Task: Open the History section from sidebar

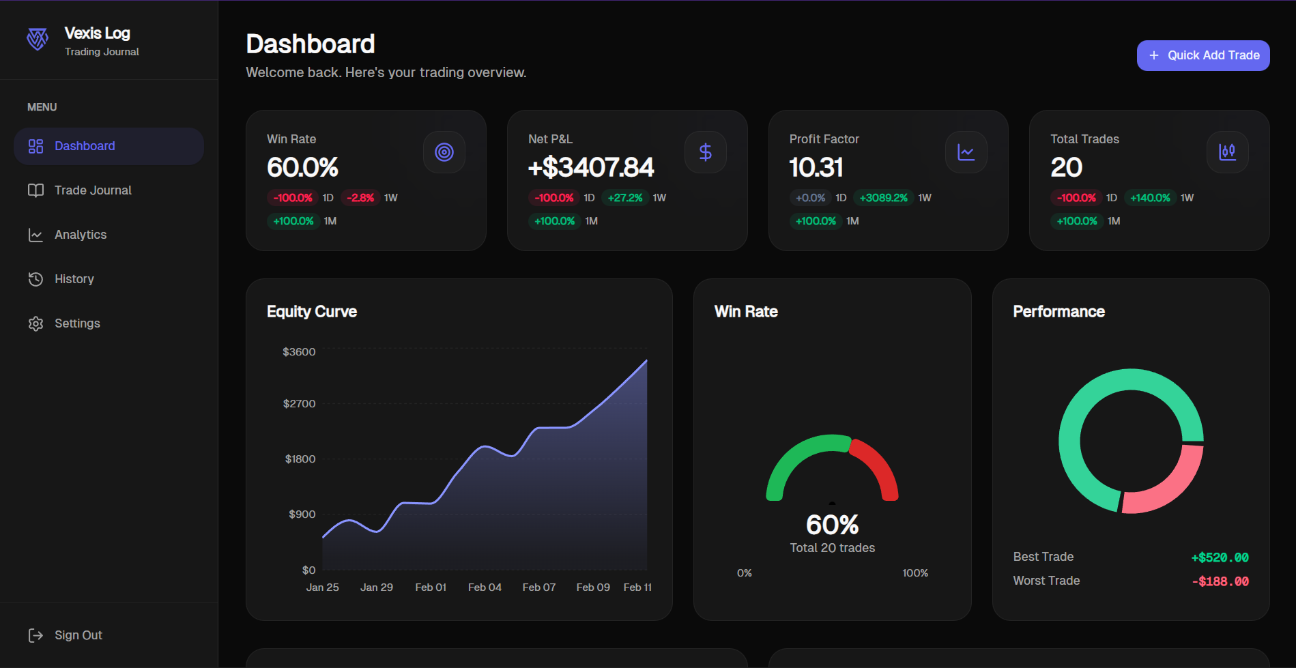Action: [x=74, y=279]
